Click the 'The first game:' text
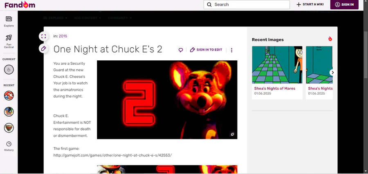The height and width of the screenshot is (174, 368). [67, 148]
